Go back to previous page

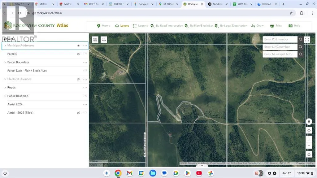(5, 13)
